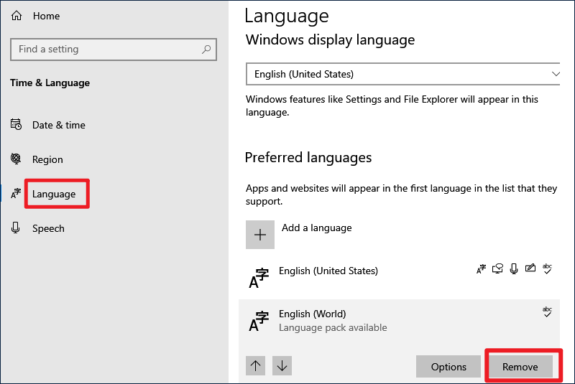Click the display language dropdown chevron
This screenshot has height=384, width=575.
tap(556, 74)
